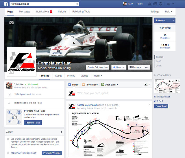Screen dimensions: 185x158
Task: Expand the More tab dropdown
Action: tap(98, 76)
